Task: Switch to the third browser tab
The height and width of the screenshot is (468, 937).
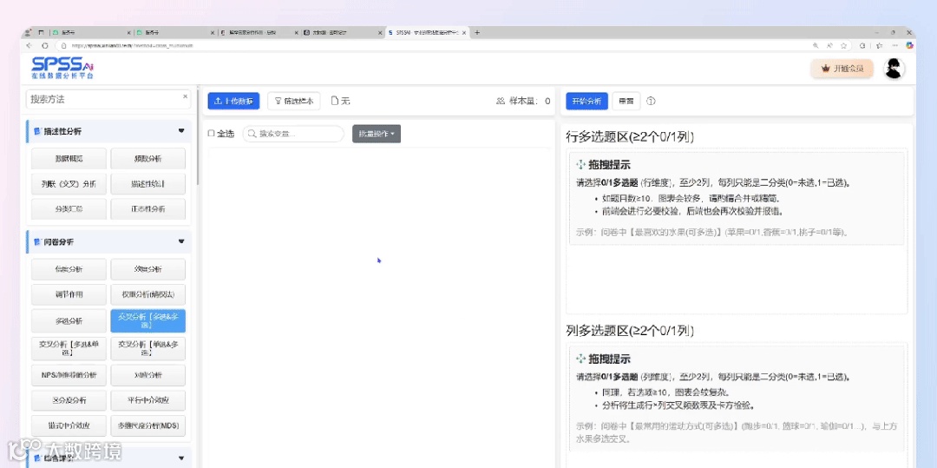Action: point(259,32)
